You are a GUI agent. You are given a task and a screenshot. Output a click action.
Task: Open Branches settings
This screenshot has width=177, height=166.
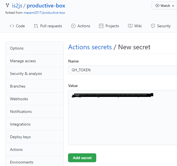click(x=34, y=86)
